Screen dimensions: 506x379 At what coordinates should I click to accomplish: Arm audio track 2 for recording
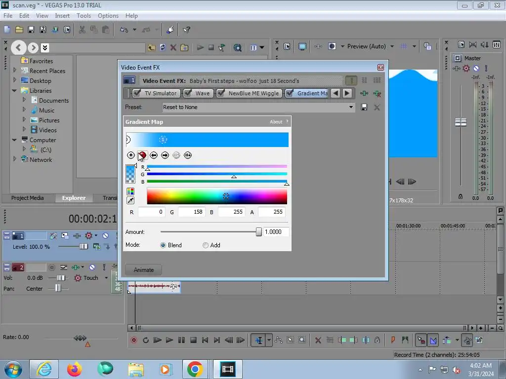click(x=51, y=267)
